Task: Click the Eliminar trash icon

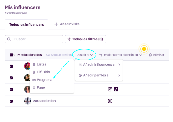Action: point(150,55)
